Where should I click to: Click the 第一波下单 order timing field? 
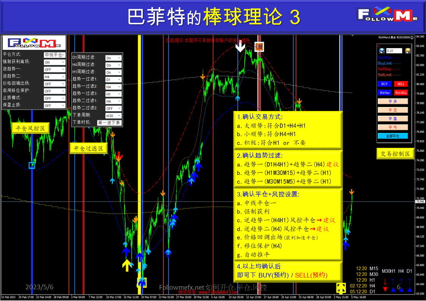tap(109, 123)
